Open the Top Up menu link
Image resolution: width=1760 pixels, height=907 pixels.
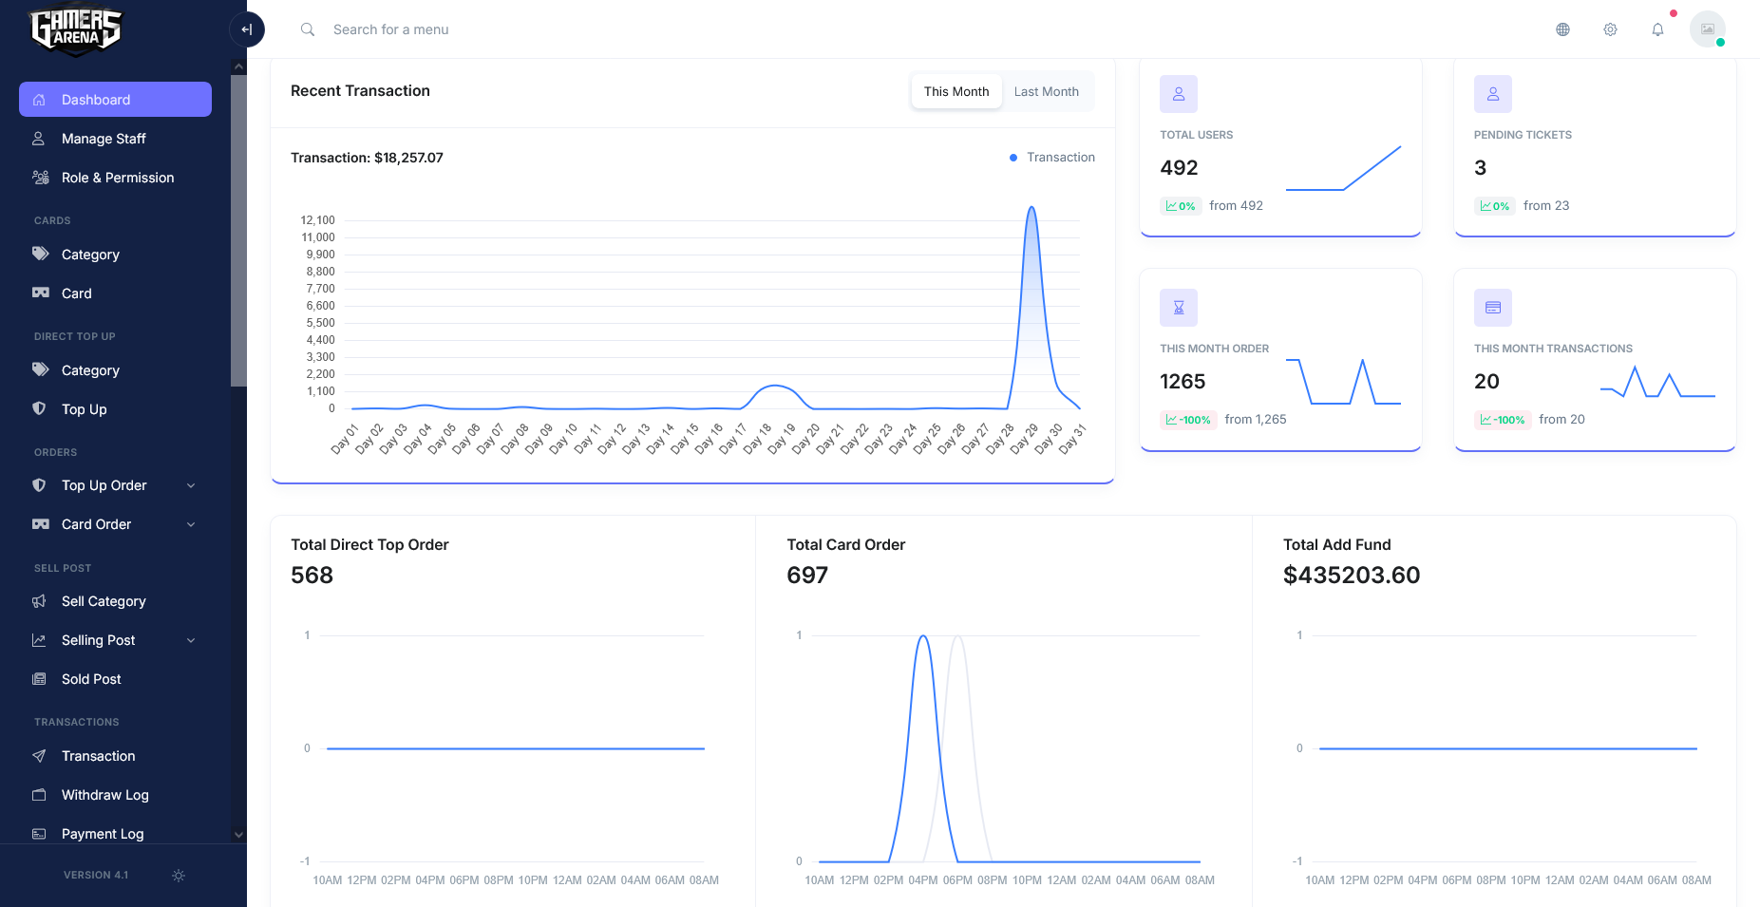click(115, 409)
